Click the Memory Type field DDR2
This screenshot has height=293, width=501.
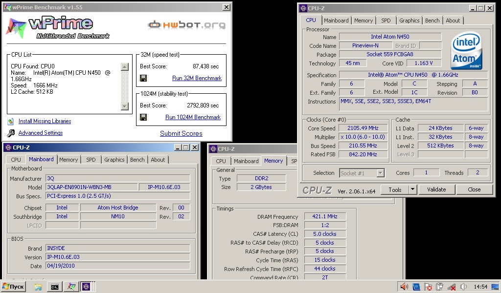[x=261, y=179]
